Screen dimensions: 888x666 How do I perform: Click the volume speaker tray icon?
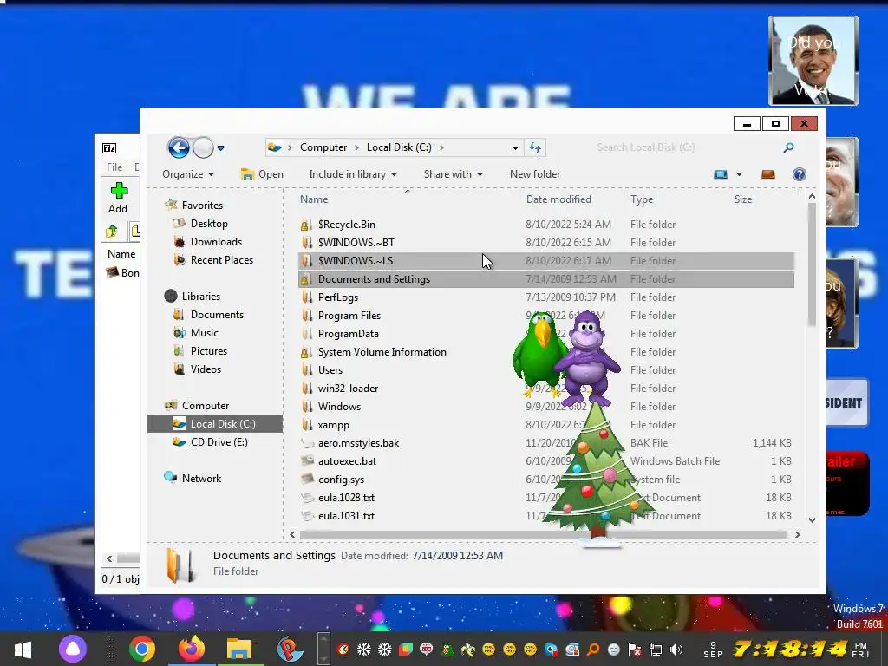[676, 650]
